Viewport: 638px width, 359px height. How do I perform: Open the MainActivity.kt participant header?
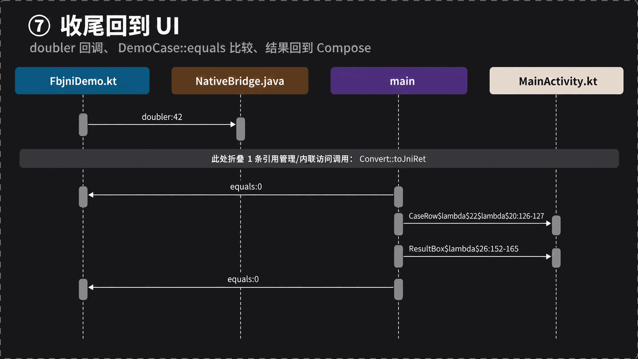point(556,81)
